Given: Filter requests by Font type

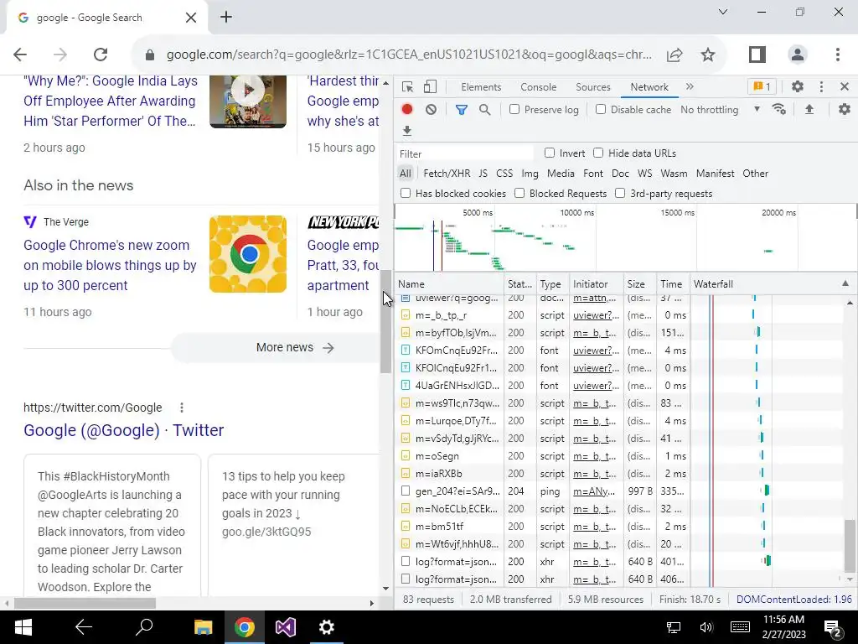Looking at the screenshot, I should pos(593,174).
